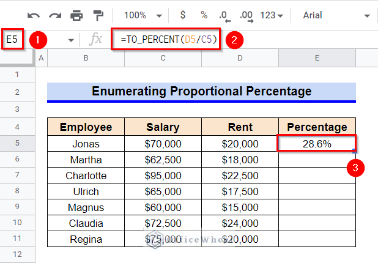Select row 11 header
378x263 pixels.
[17, 239]
